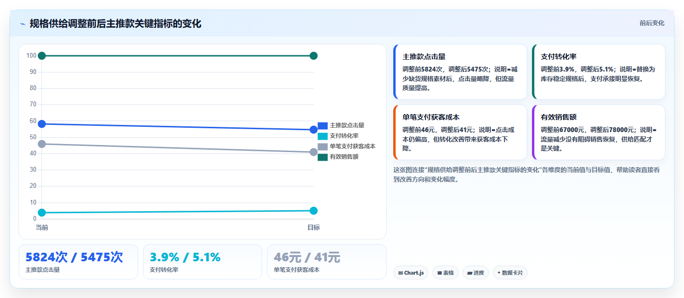The width and height of the screenshot is (684, 298).
Task: Click the 46元 / 41元 stat card
Action: click(327, 262)
